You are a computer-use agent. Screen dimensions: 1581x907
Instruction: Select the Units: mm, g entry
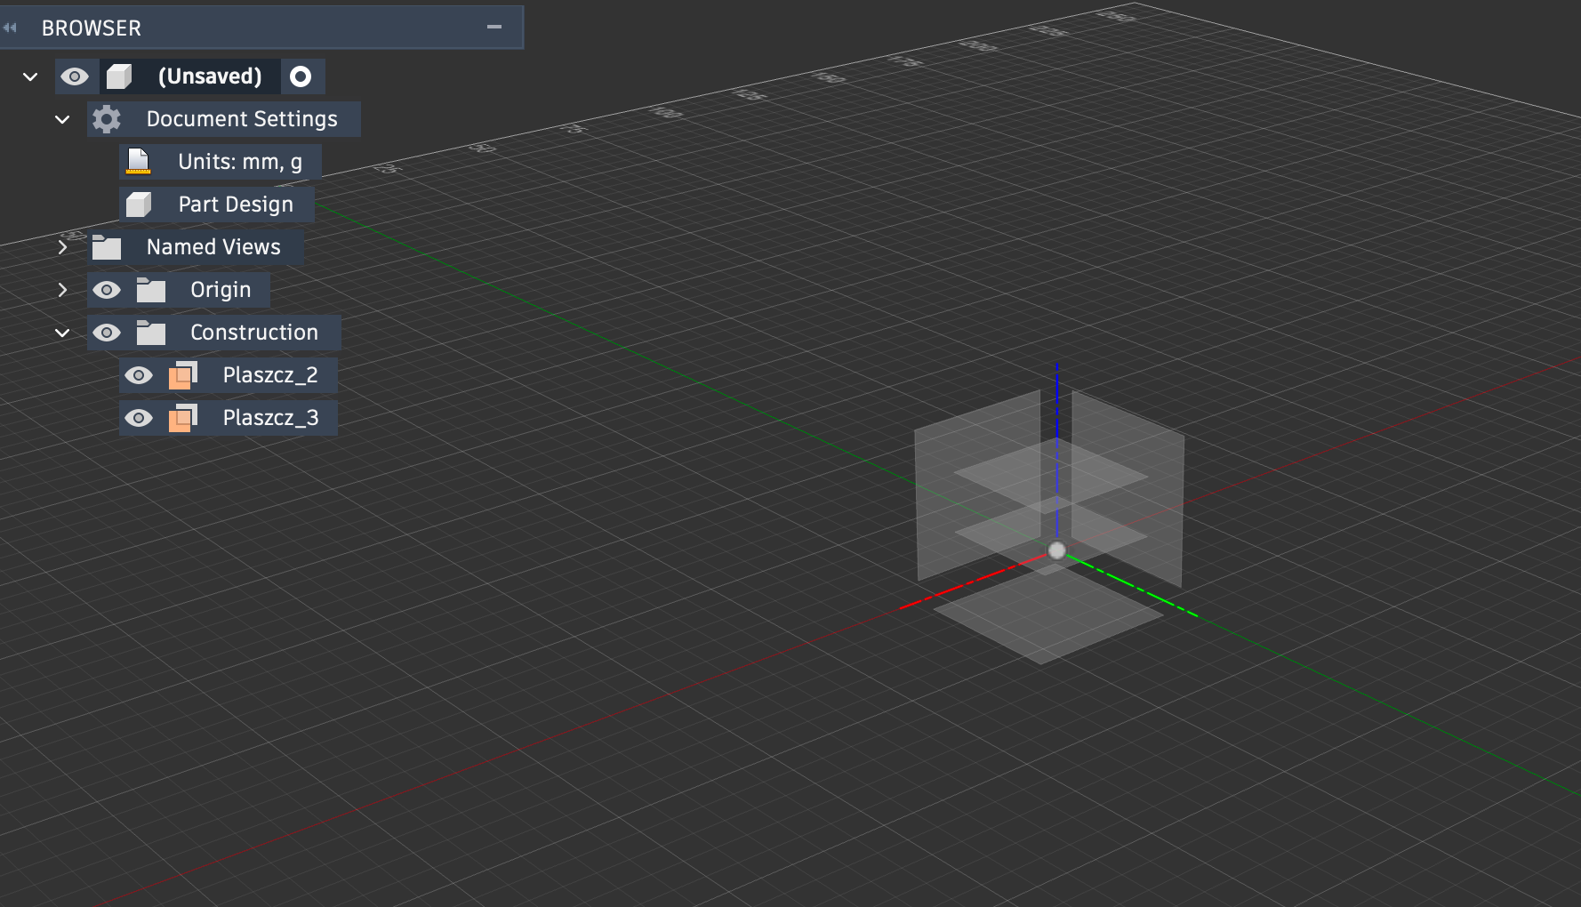(240, 162)
